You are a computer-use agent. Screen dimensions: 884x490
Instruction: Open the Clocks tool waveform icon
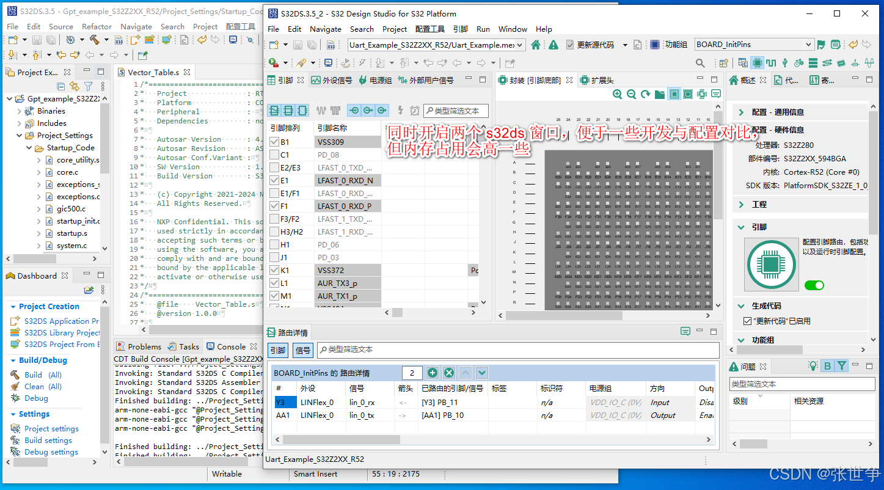point(771,62)
